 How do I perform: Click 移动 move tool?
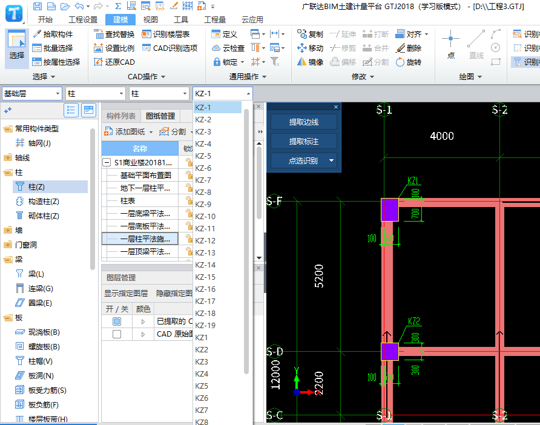click(311, 48)
